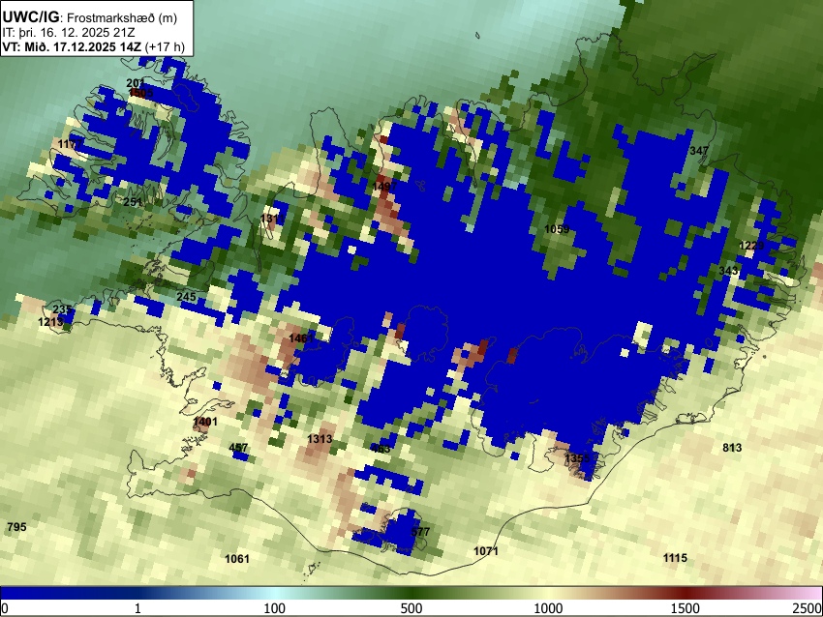The height and width of the screenshot is (617, 823).
Task: Click the map value 347
Action: 699,151
